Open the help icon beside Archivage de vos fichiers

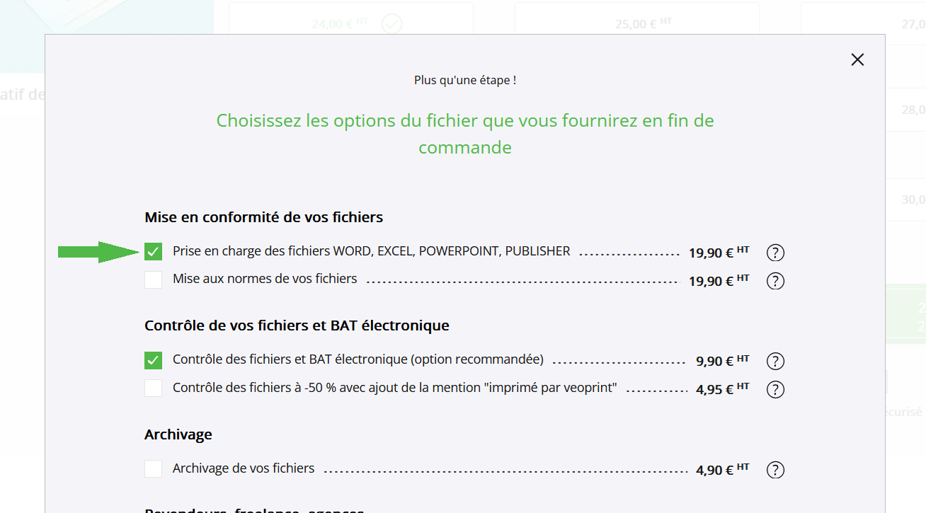[x=776, y=470]
